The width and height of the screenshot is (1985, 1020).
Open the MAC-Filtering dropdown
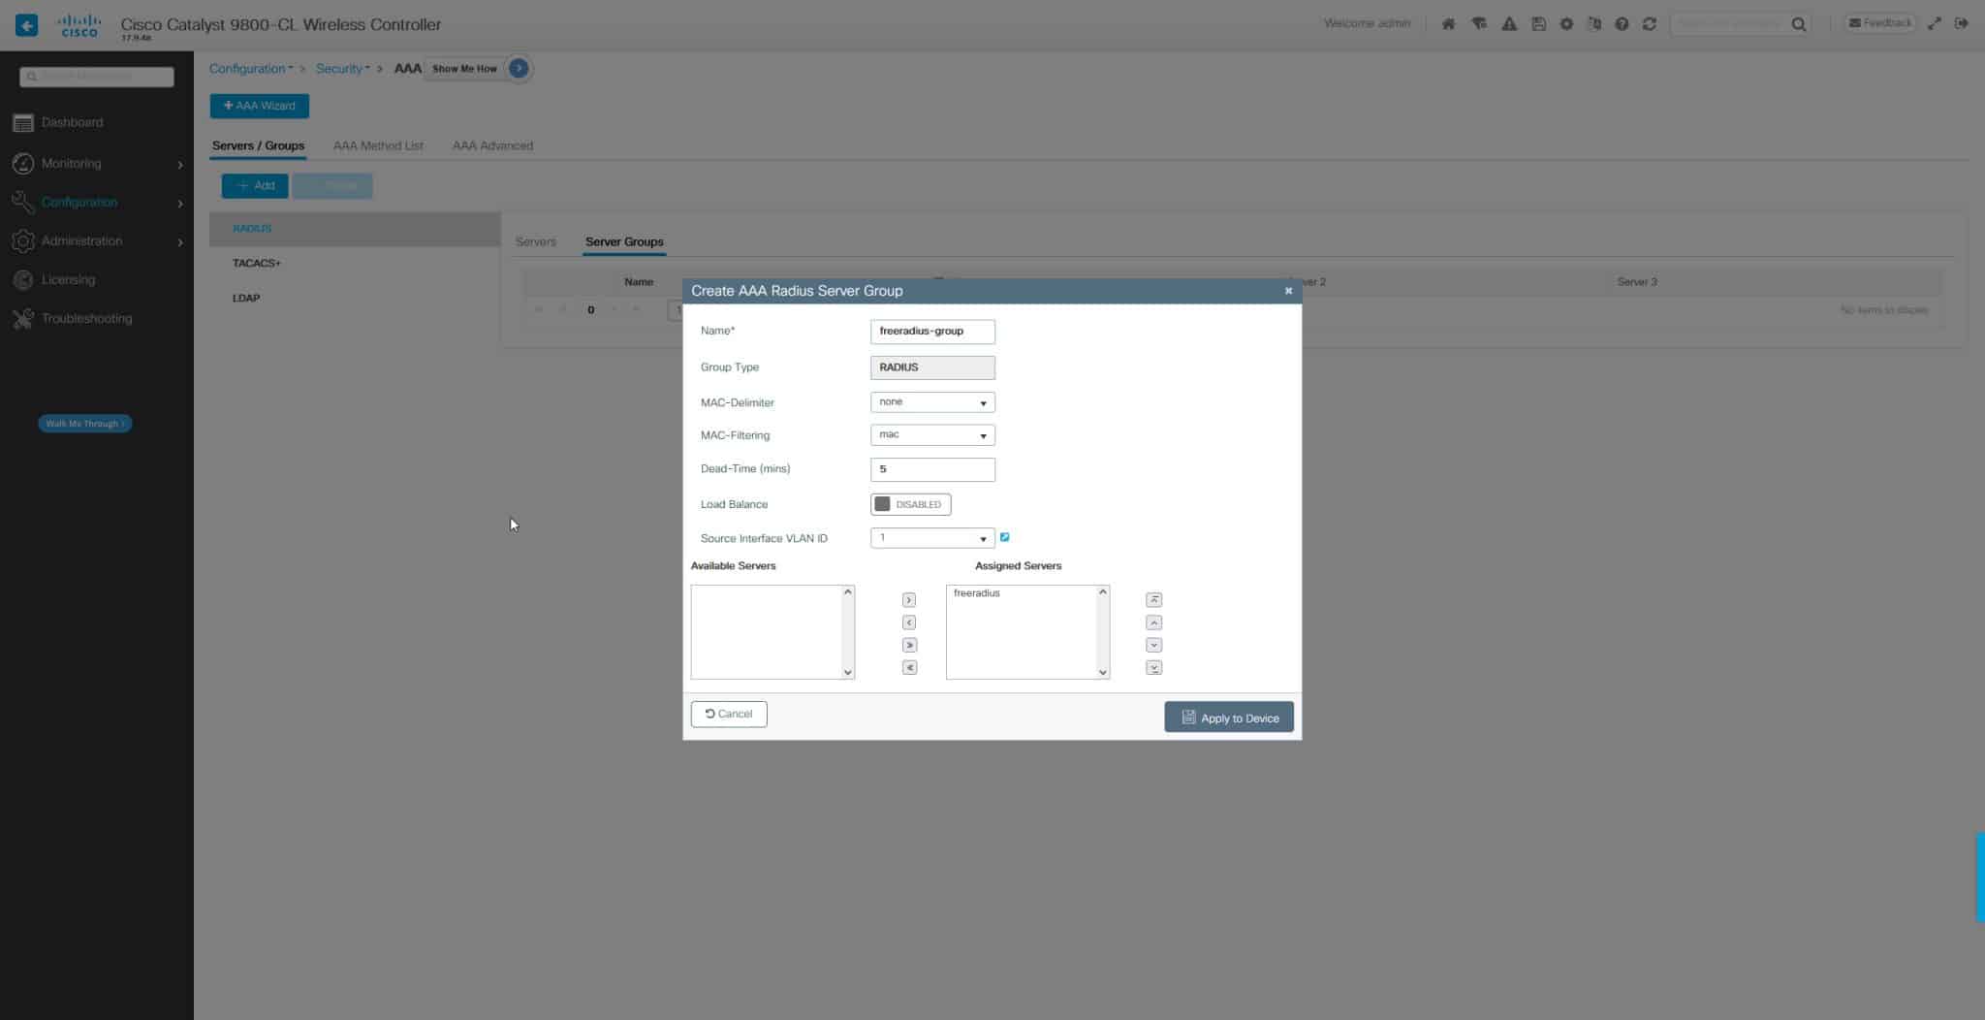click(932, 435)
